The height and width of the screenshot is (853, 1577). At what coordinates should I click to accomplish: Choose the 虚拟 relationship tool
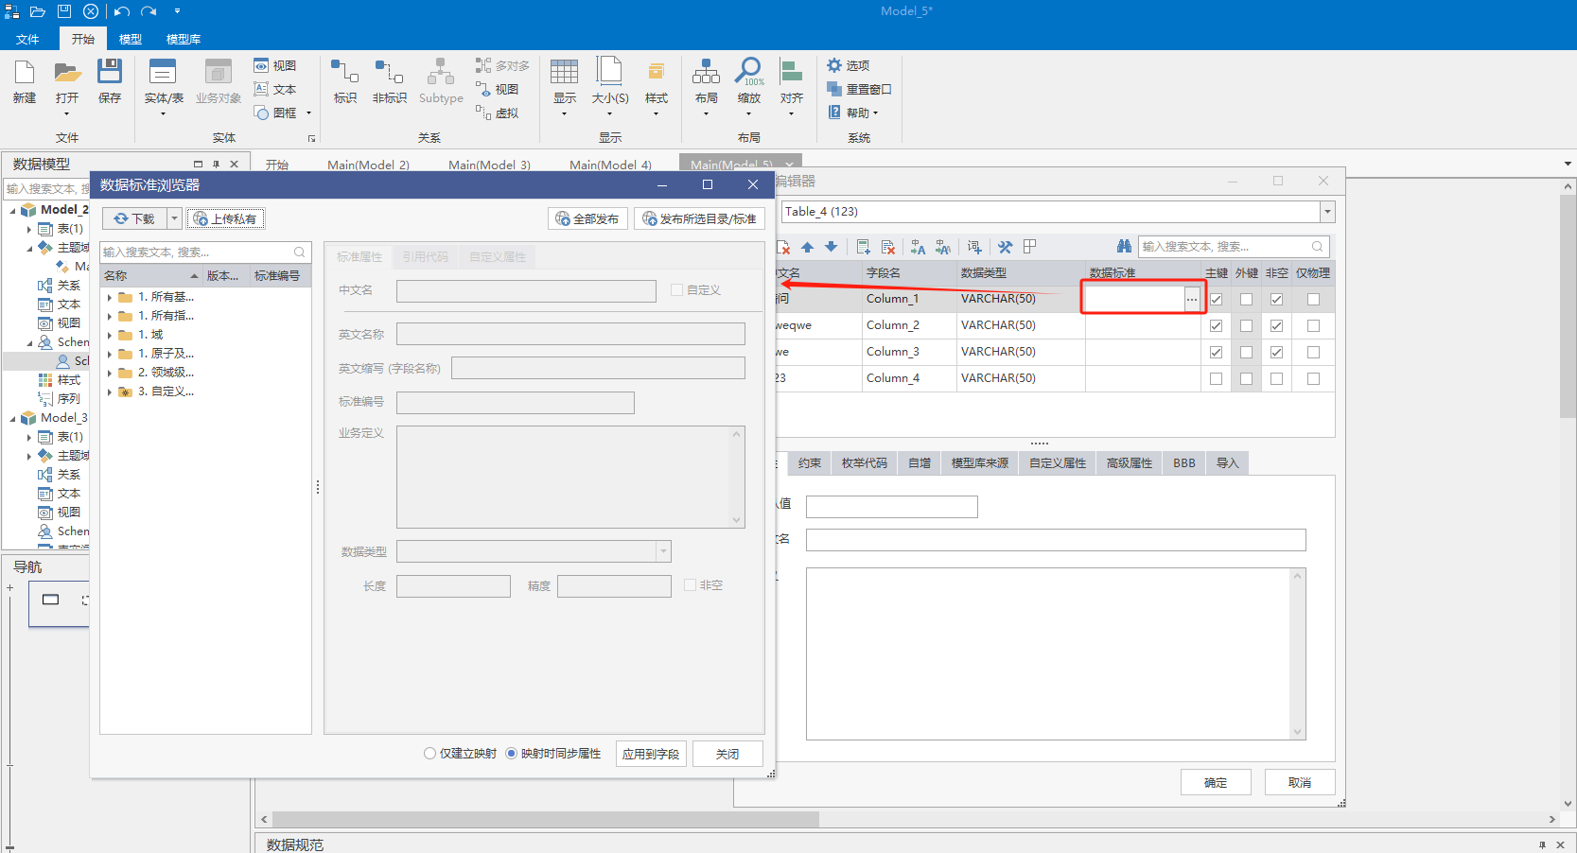point(498,113)
